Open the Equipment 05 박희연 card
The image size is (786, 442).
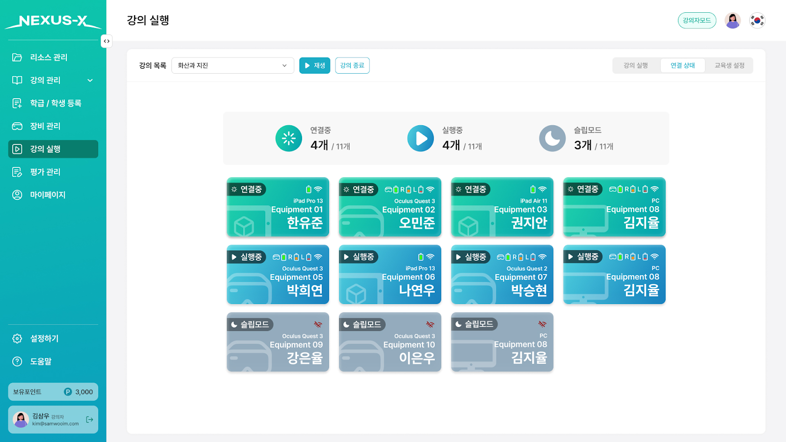coord(278,275)
